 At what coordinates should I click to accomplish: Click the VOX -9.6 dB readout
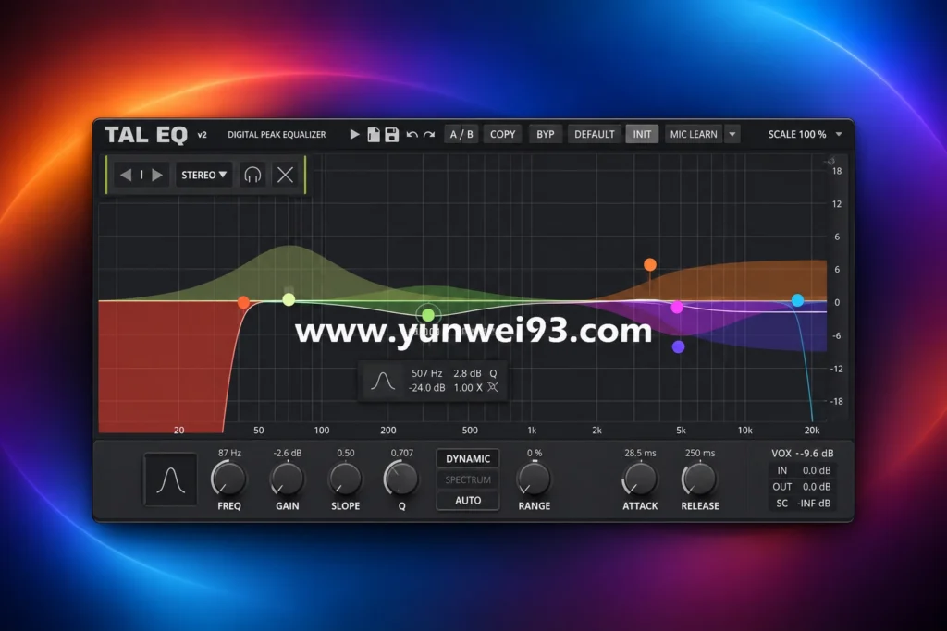click(x=802, y=453)
